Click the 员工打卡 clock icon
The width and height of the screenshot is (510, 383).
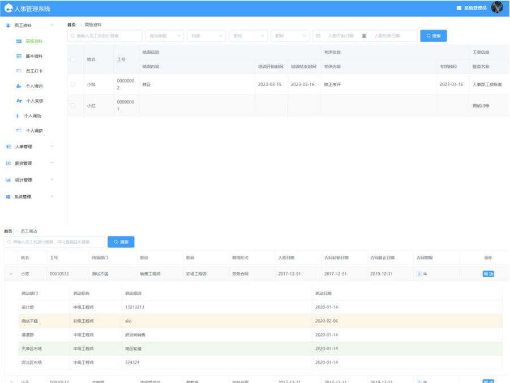19,71
